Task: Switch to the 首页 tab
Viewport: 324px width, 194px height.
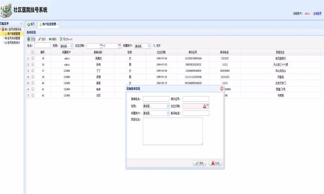Action: click(31, 24)
